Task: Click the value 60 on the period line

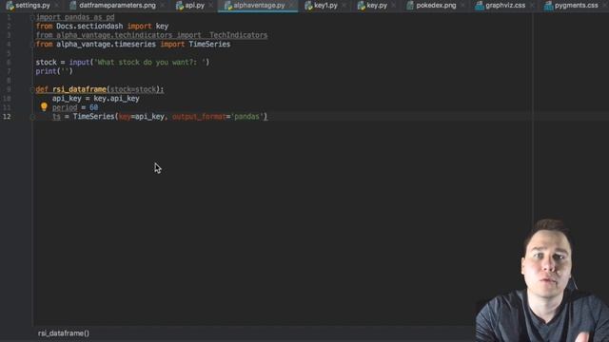Action: click(x=93, y=107)
